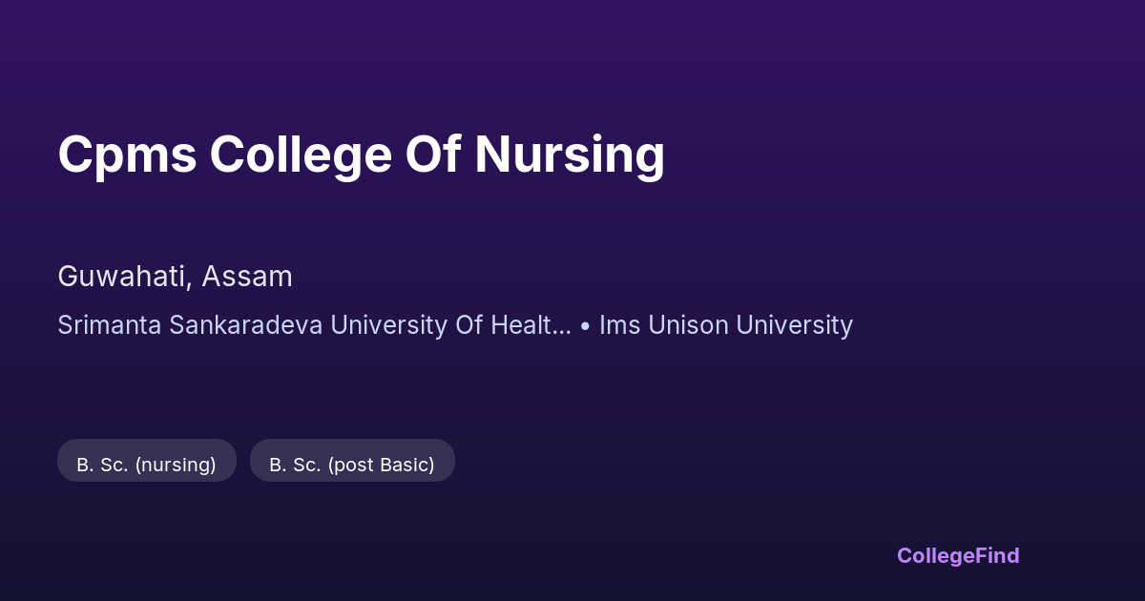The height and width of the screenshot is (601, 1145).
Task: Click the word Srimanta in the affiliation line
Action: point(110,325)
